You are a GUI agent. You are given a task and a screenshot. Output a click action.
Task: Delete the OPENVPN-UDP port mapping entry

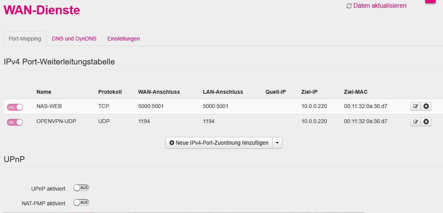(426, 122)
